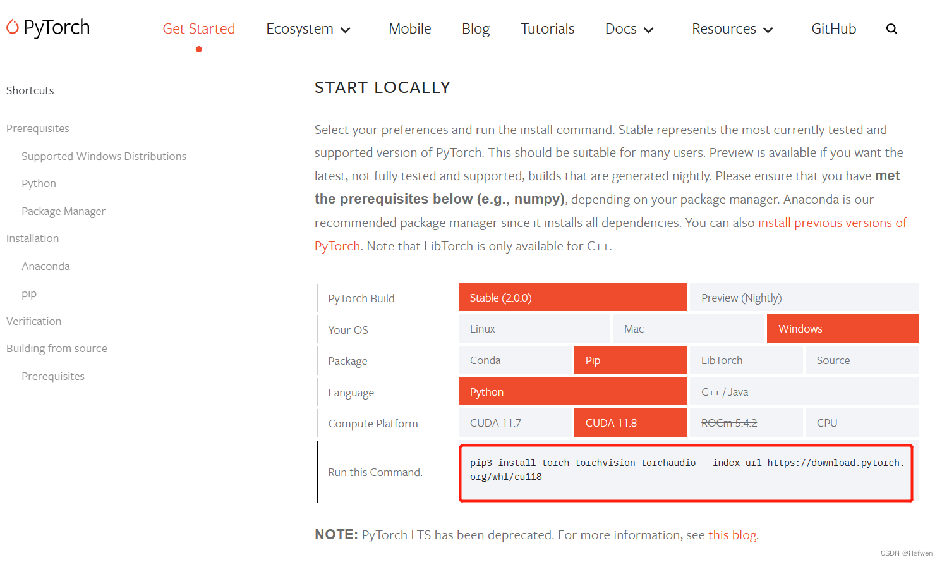The height and width of the screenshot is (562, 942).
Task: Select the Conda package option
Action: 515,360
